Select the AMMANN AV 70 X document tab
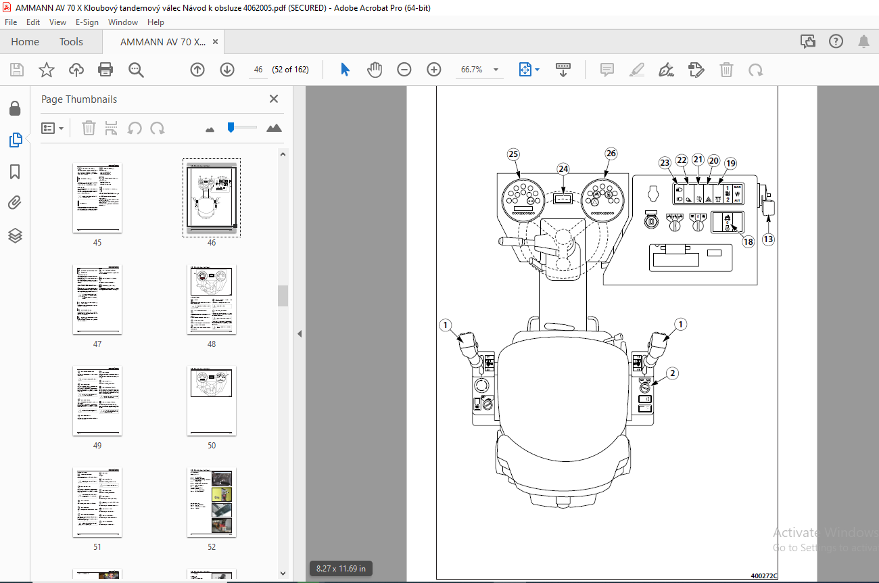 coord(163,42)
